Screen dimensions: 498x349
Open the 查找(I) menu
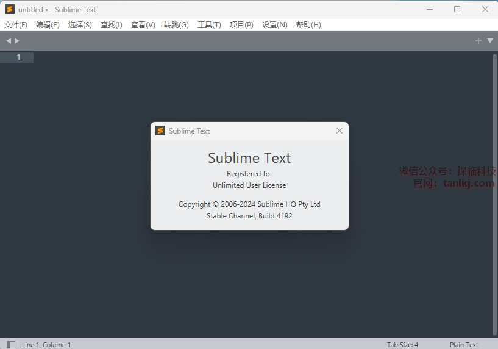tap(112, 25)
